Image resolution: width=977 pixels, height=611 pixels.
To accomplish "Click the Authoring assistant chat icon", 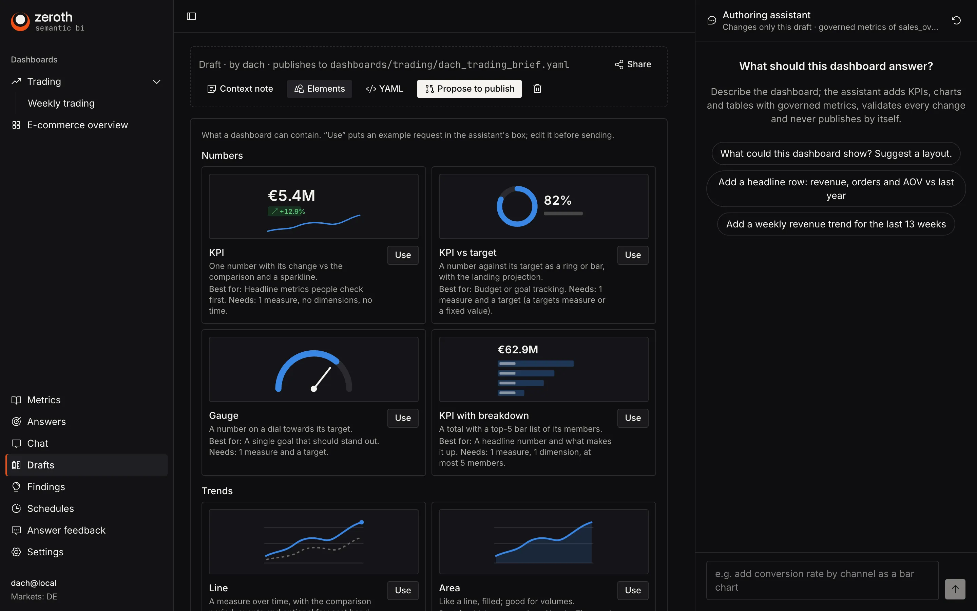I will 712,20.
